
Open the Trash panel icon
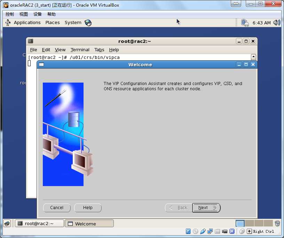coord(277,223)
